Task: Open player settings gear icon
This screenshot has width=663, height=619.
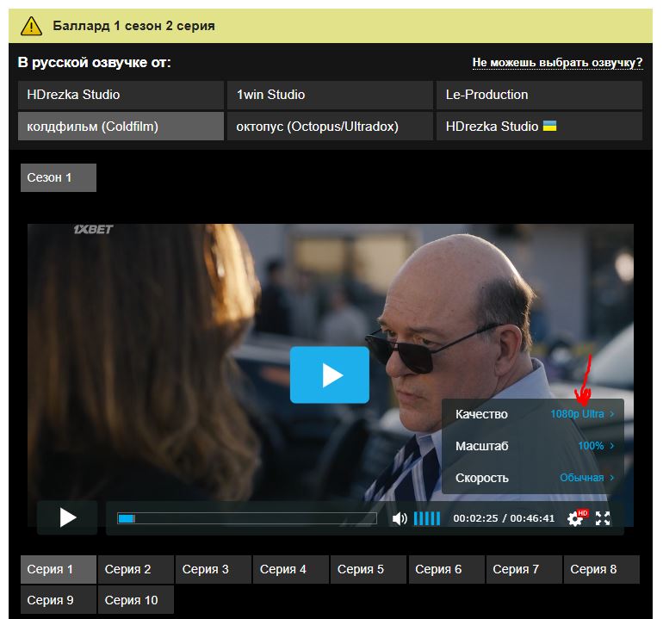Action: click(x=574, y=519)
